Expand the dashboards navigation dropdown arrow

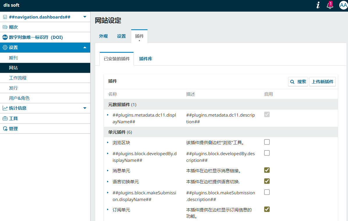(85, 17)
